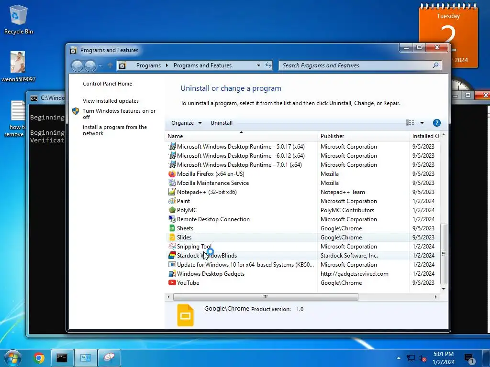The image size is (490, 367).
Task: Click the PolyMC program icon
Action: (x=172, y=210)
